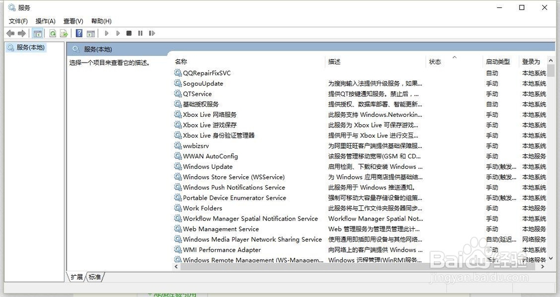Image resolution: width=560 pixels, height=297 pixels.
Task: Click the gear icon beside Web Management Service
Action: [x=178, y=229]
